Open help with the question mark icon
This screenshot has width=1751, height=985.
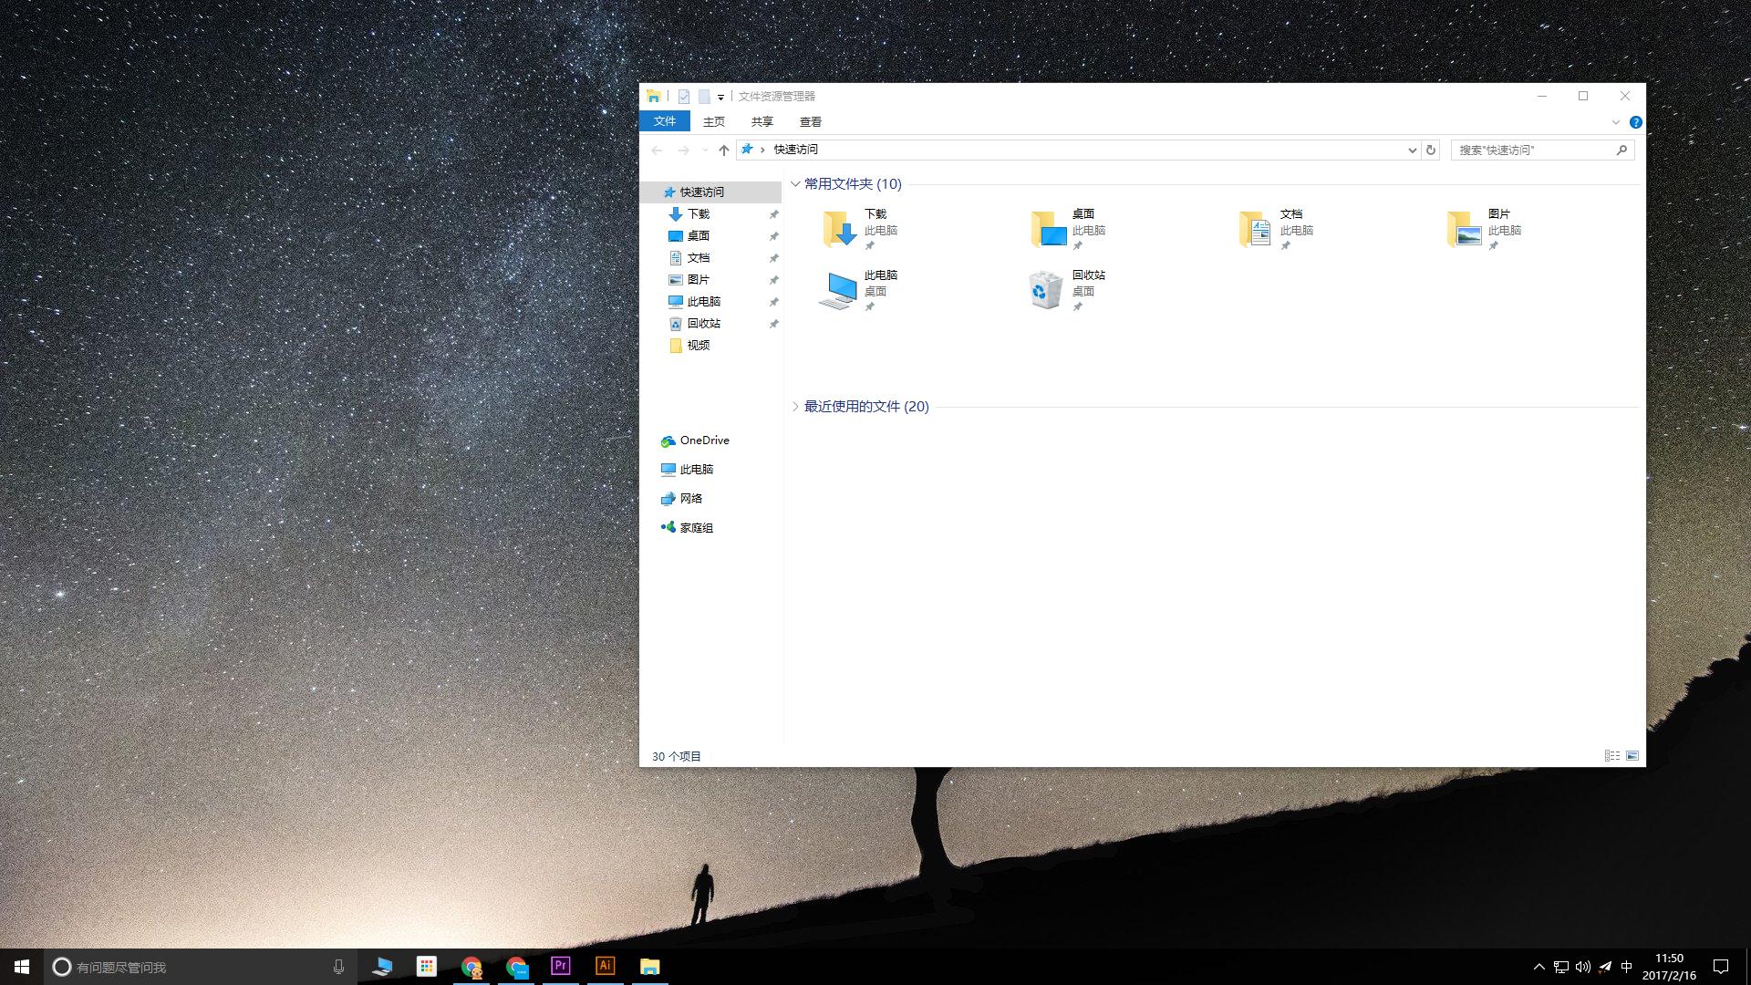coord(1637,121)
